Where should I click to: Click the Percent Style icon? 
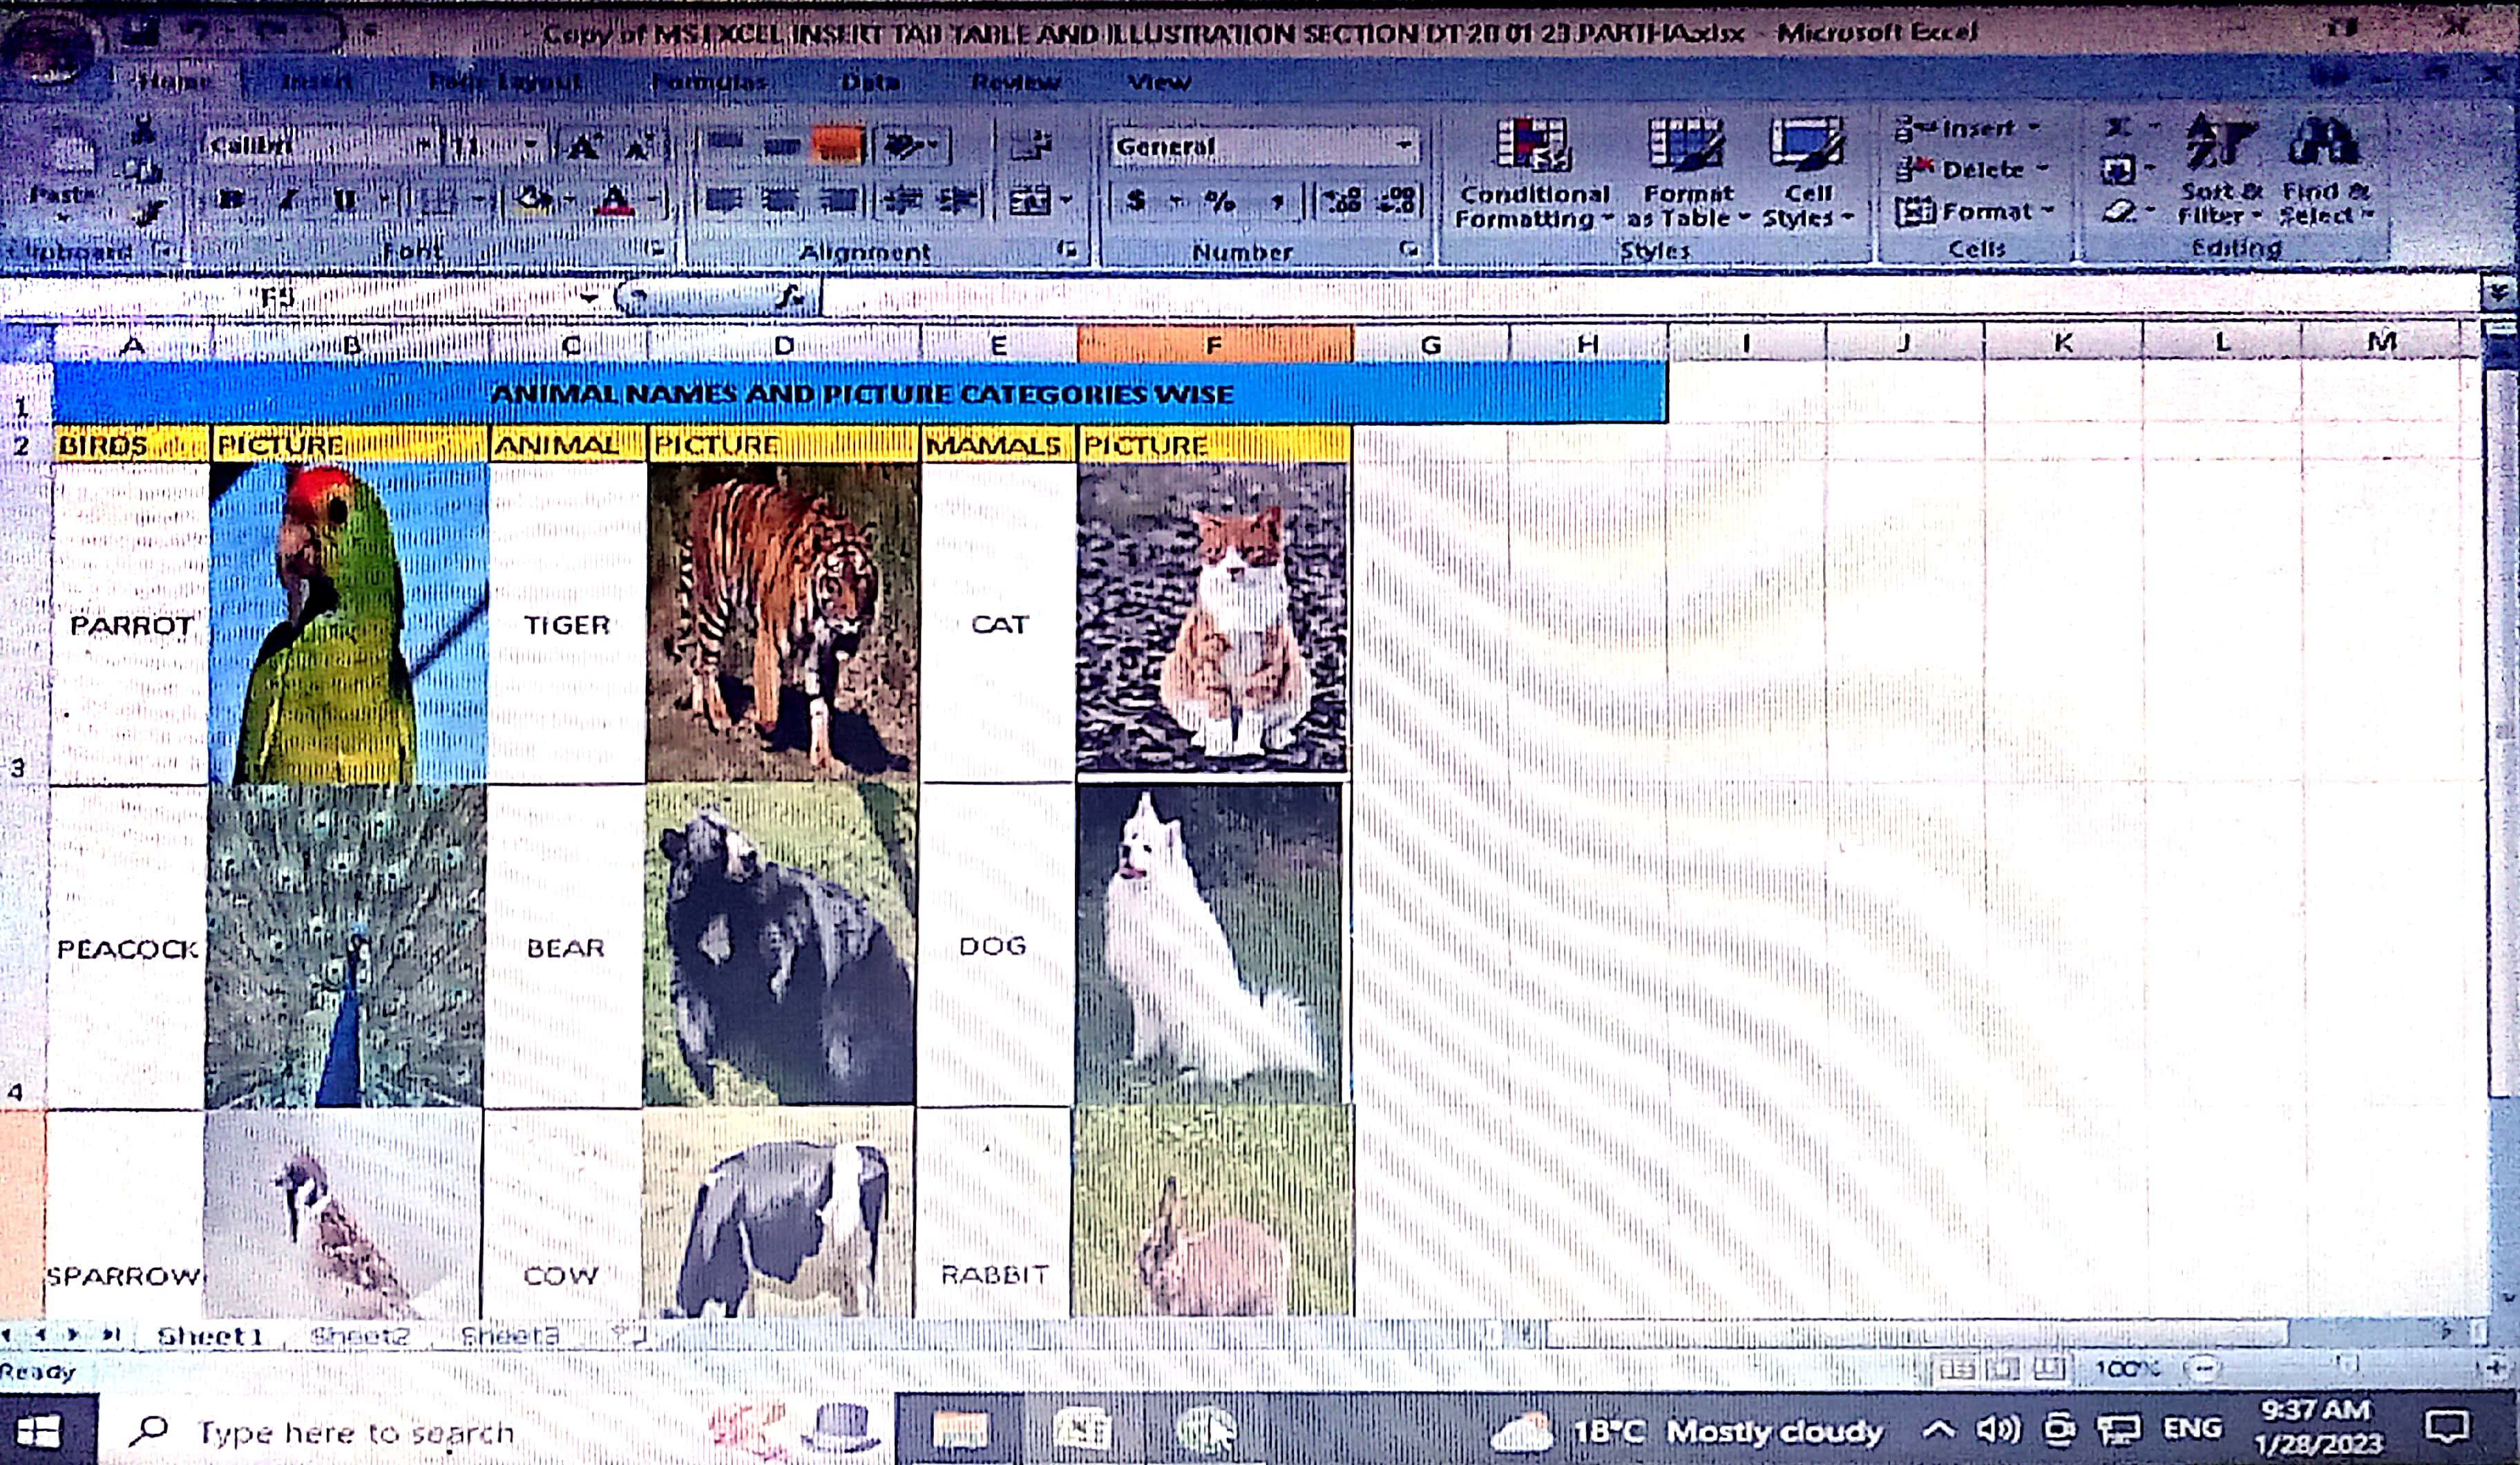point(1219,201)
